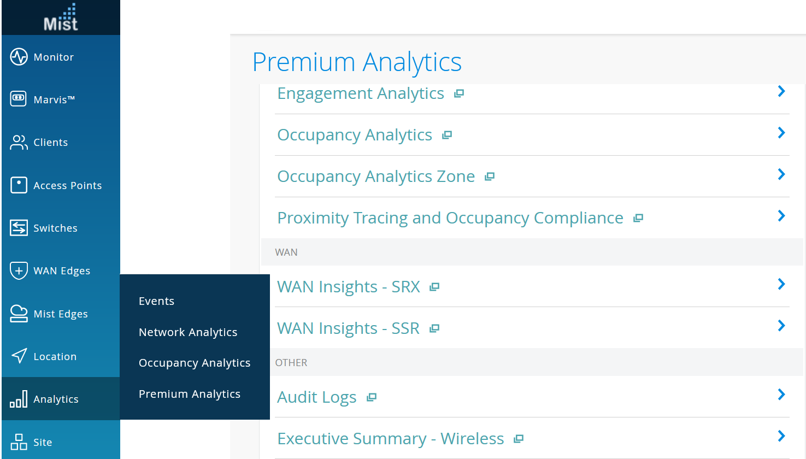Open Marvis via its robot icon

[x=19, y=99]
